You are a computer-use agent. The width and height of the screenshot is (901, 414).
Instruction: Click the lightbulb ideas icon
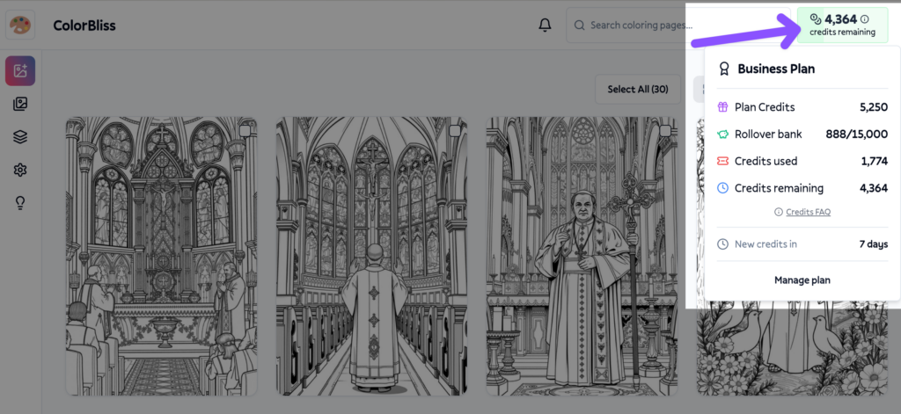20,203
